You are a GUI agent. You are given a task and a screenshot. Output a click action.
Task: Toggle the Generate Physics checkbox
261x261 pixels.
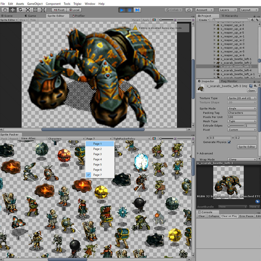229,142
